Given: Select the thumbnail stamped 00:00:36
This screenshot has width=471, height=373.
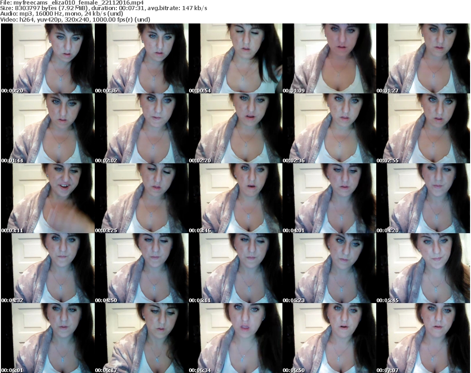Looking at the screenshot, I should pos(142,58).
